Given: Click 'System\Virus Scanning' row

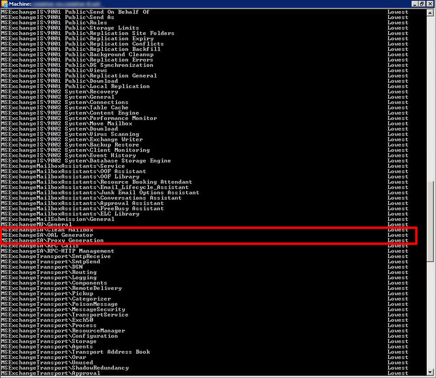Looking at the screenshot, I should [204, 134].
